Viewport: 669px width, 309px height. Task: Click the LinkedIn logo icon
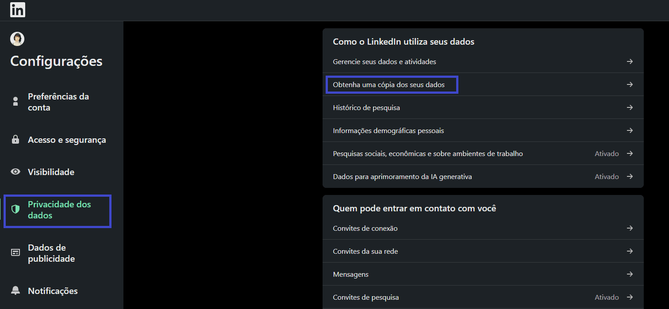(17, 10)
